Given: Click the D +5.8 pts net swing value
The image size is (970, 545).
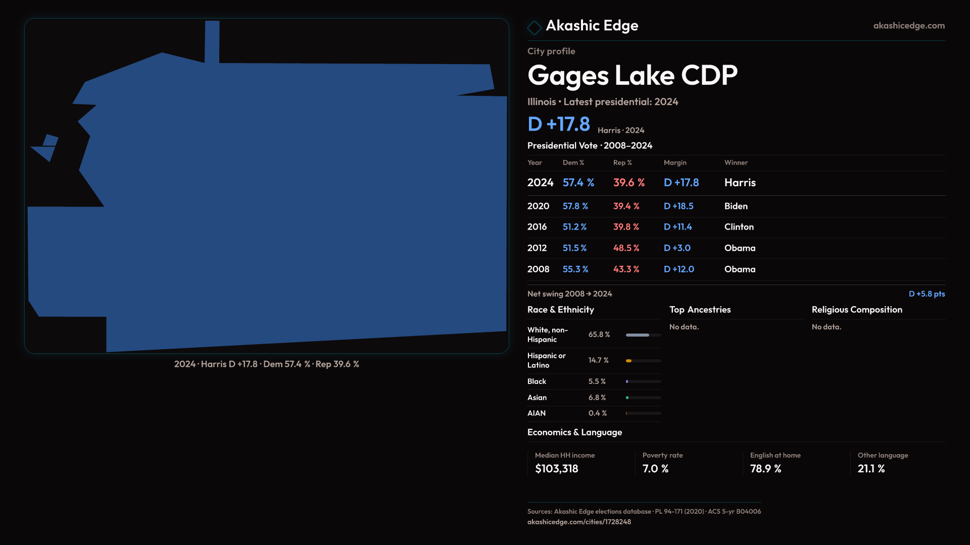Looking at the screenshot, I should pyautogui.click(x=926, y=294).
